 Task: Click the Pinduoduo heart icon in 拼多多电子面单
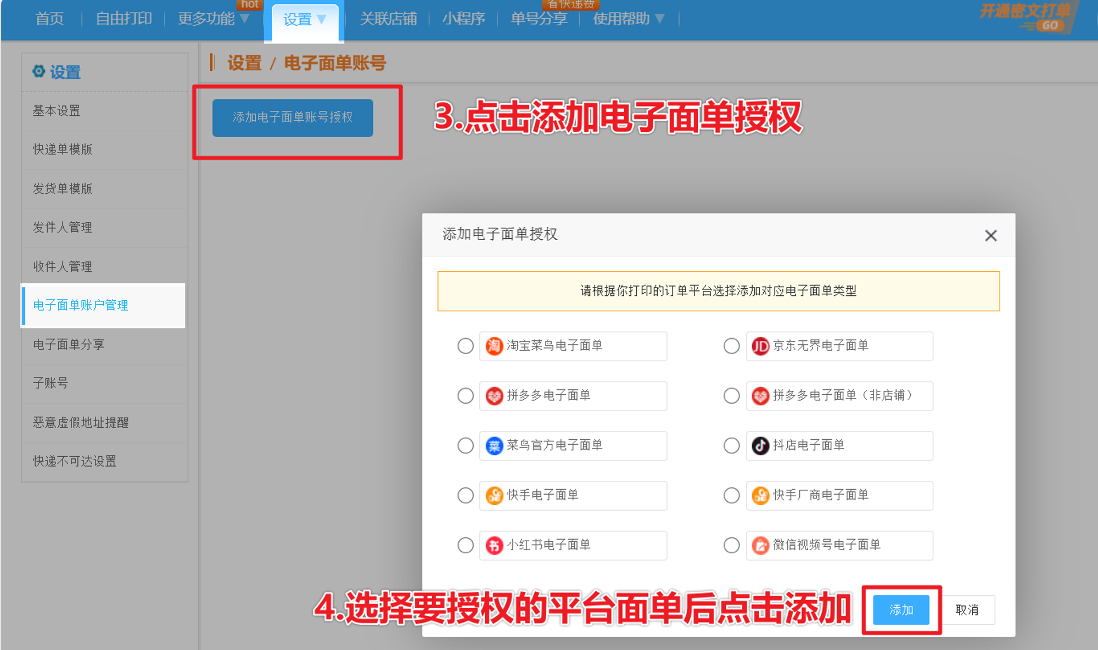(x=494, y=396)
